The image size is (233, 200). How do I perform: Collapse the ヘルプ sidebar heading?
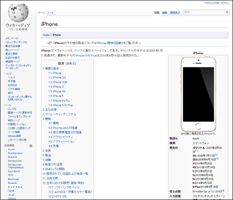click(x=8, y=74)
